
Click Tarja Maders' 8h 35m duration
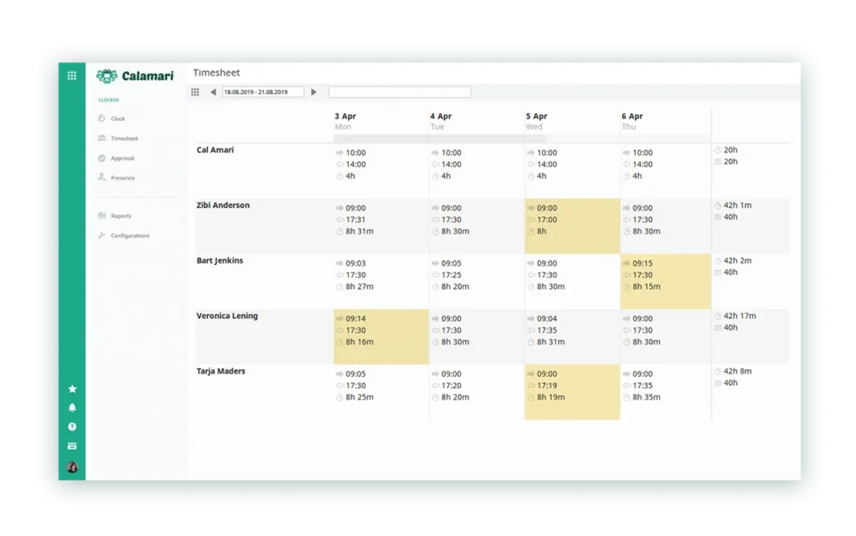(x=646, y=397)
